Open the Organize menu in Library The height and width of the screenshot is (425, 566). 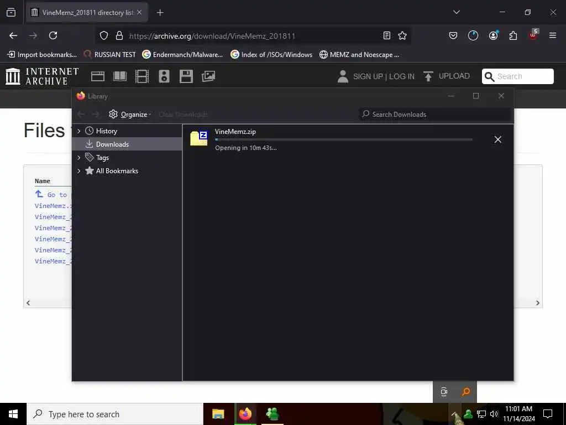(x=130, y=114)
